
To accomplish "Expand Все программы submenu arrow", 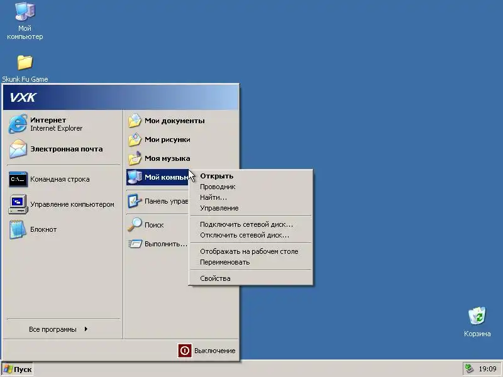I will [x=86, y=329].
